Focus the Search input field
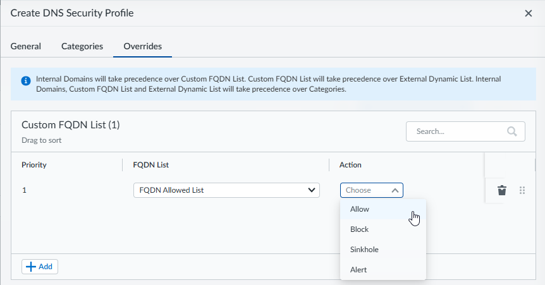Viewport: 545px width, 285px height. 458,131
